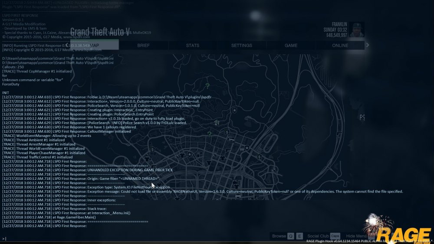
Task: Click the upper green question mark blip
Action: pos(207,86)
